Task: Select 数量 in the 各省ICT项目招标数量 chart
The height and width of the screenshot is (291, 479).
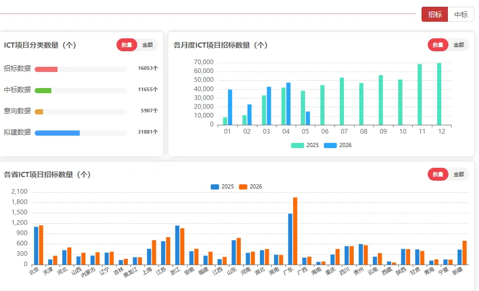Action: click(x=438, y=174)
